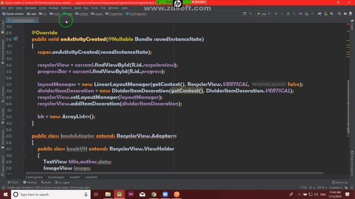Viewport: 355px width, 199px height.
Task: Click the cursor position 77:25 in status bar
Action: pos(303,187)
